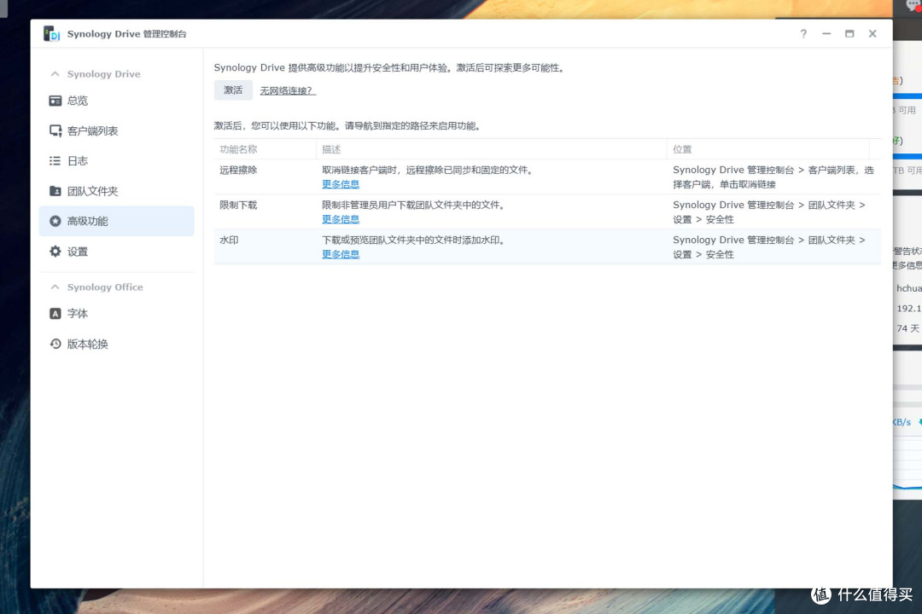The height and width of the screenshot is (614, 922).
Task: Click the 字体 font icon
Action: (55, 313)
